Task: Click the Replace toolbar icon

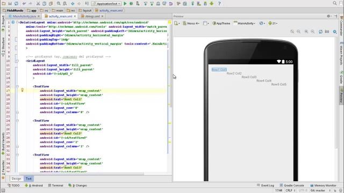Action: 65,4
